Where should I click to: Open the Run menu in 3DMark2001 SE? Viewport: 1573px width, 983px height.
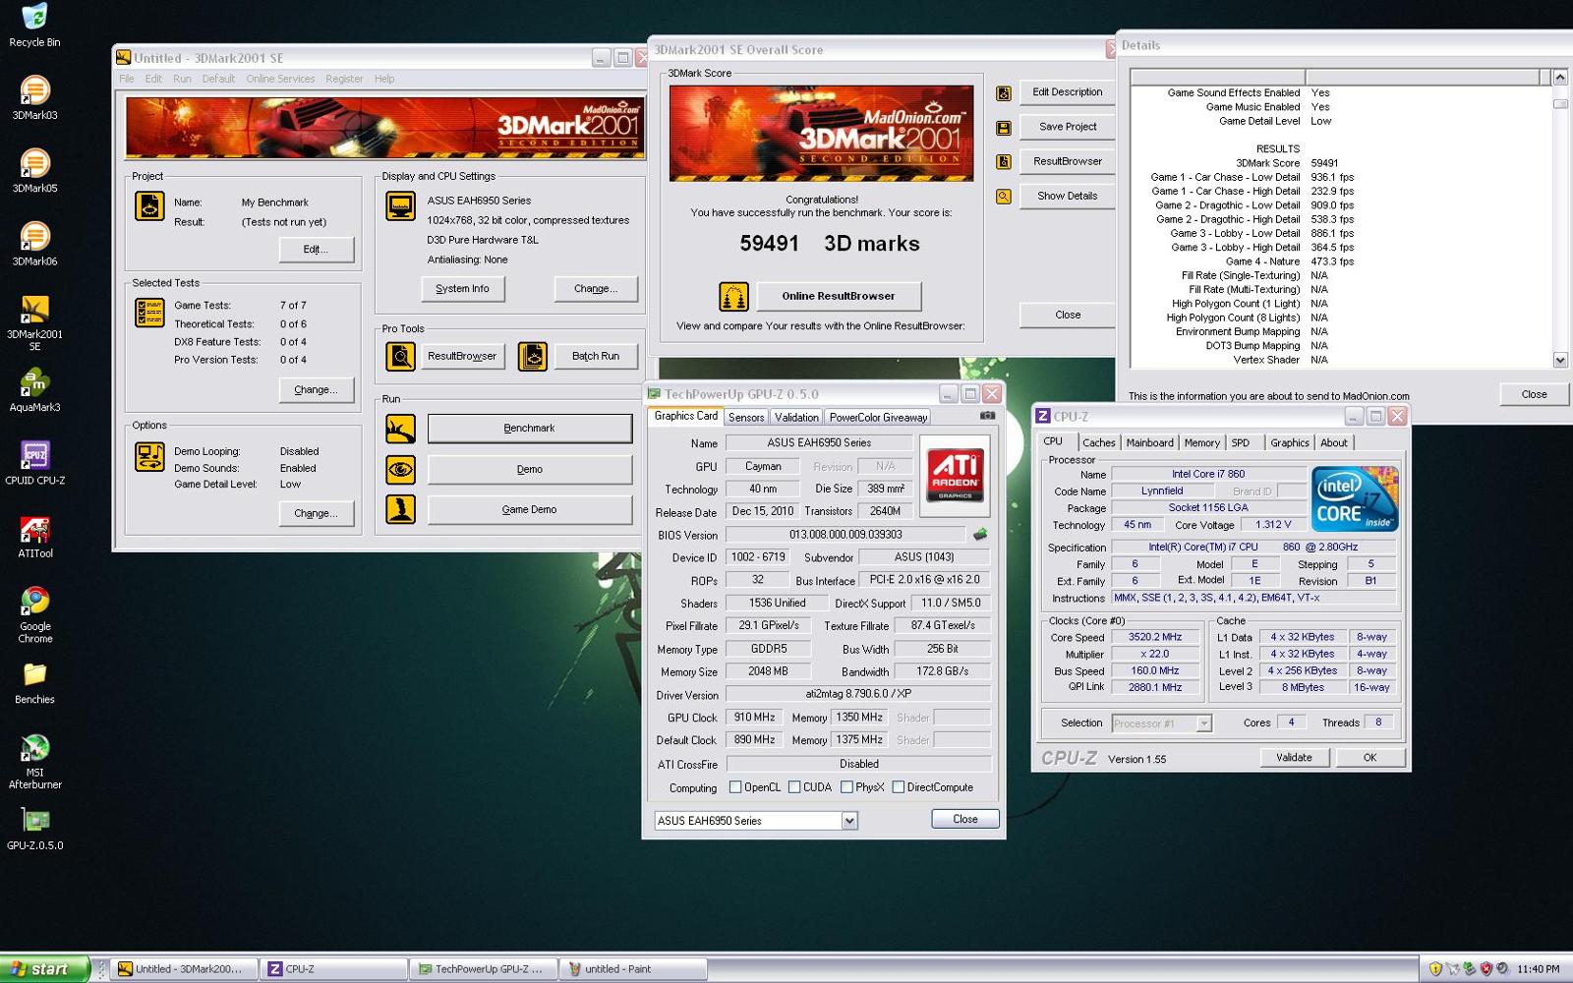point(182,79)
